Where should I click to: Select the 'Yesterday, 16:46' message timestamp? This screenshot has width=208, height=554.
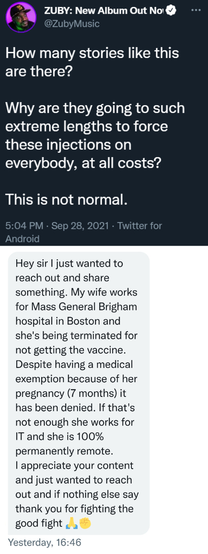(44, 542)
